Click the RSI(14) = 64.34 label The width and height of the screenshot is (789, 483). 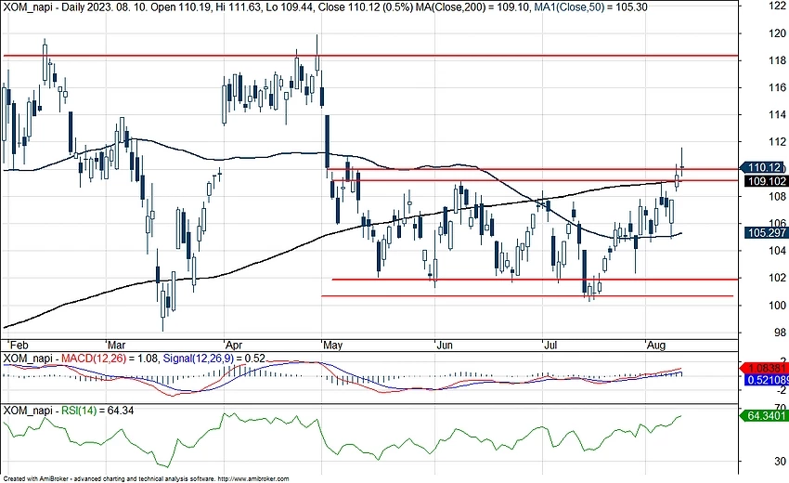97,411
